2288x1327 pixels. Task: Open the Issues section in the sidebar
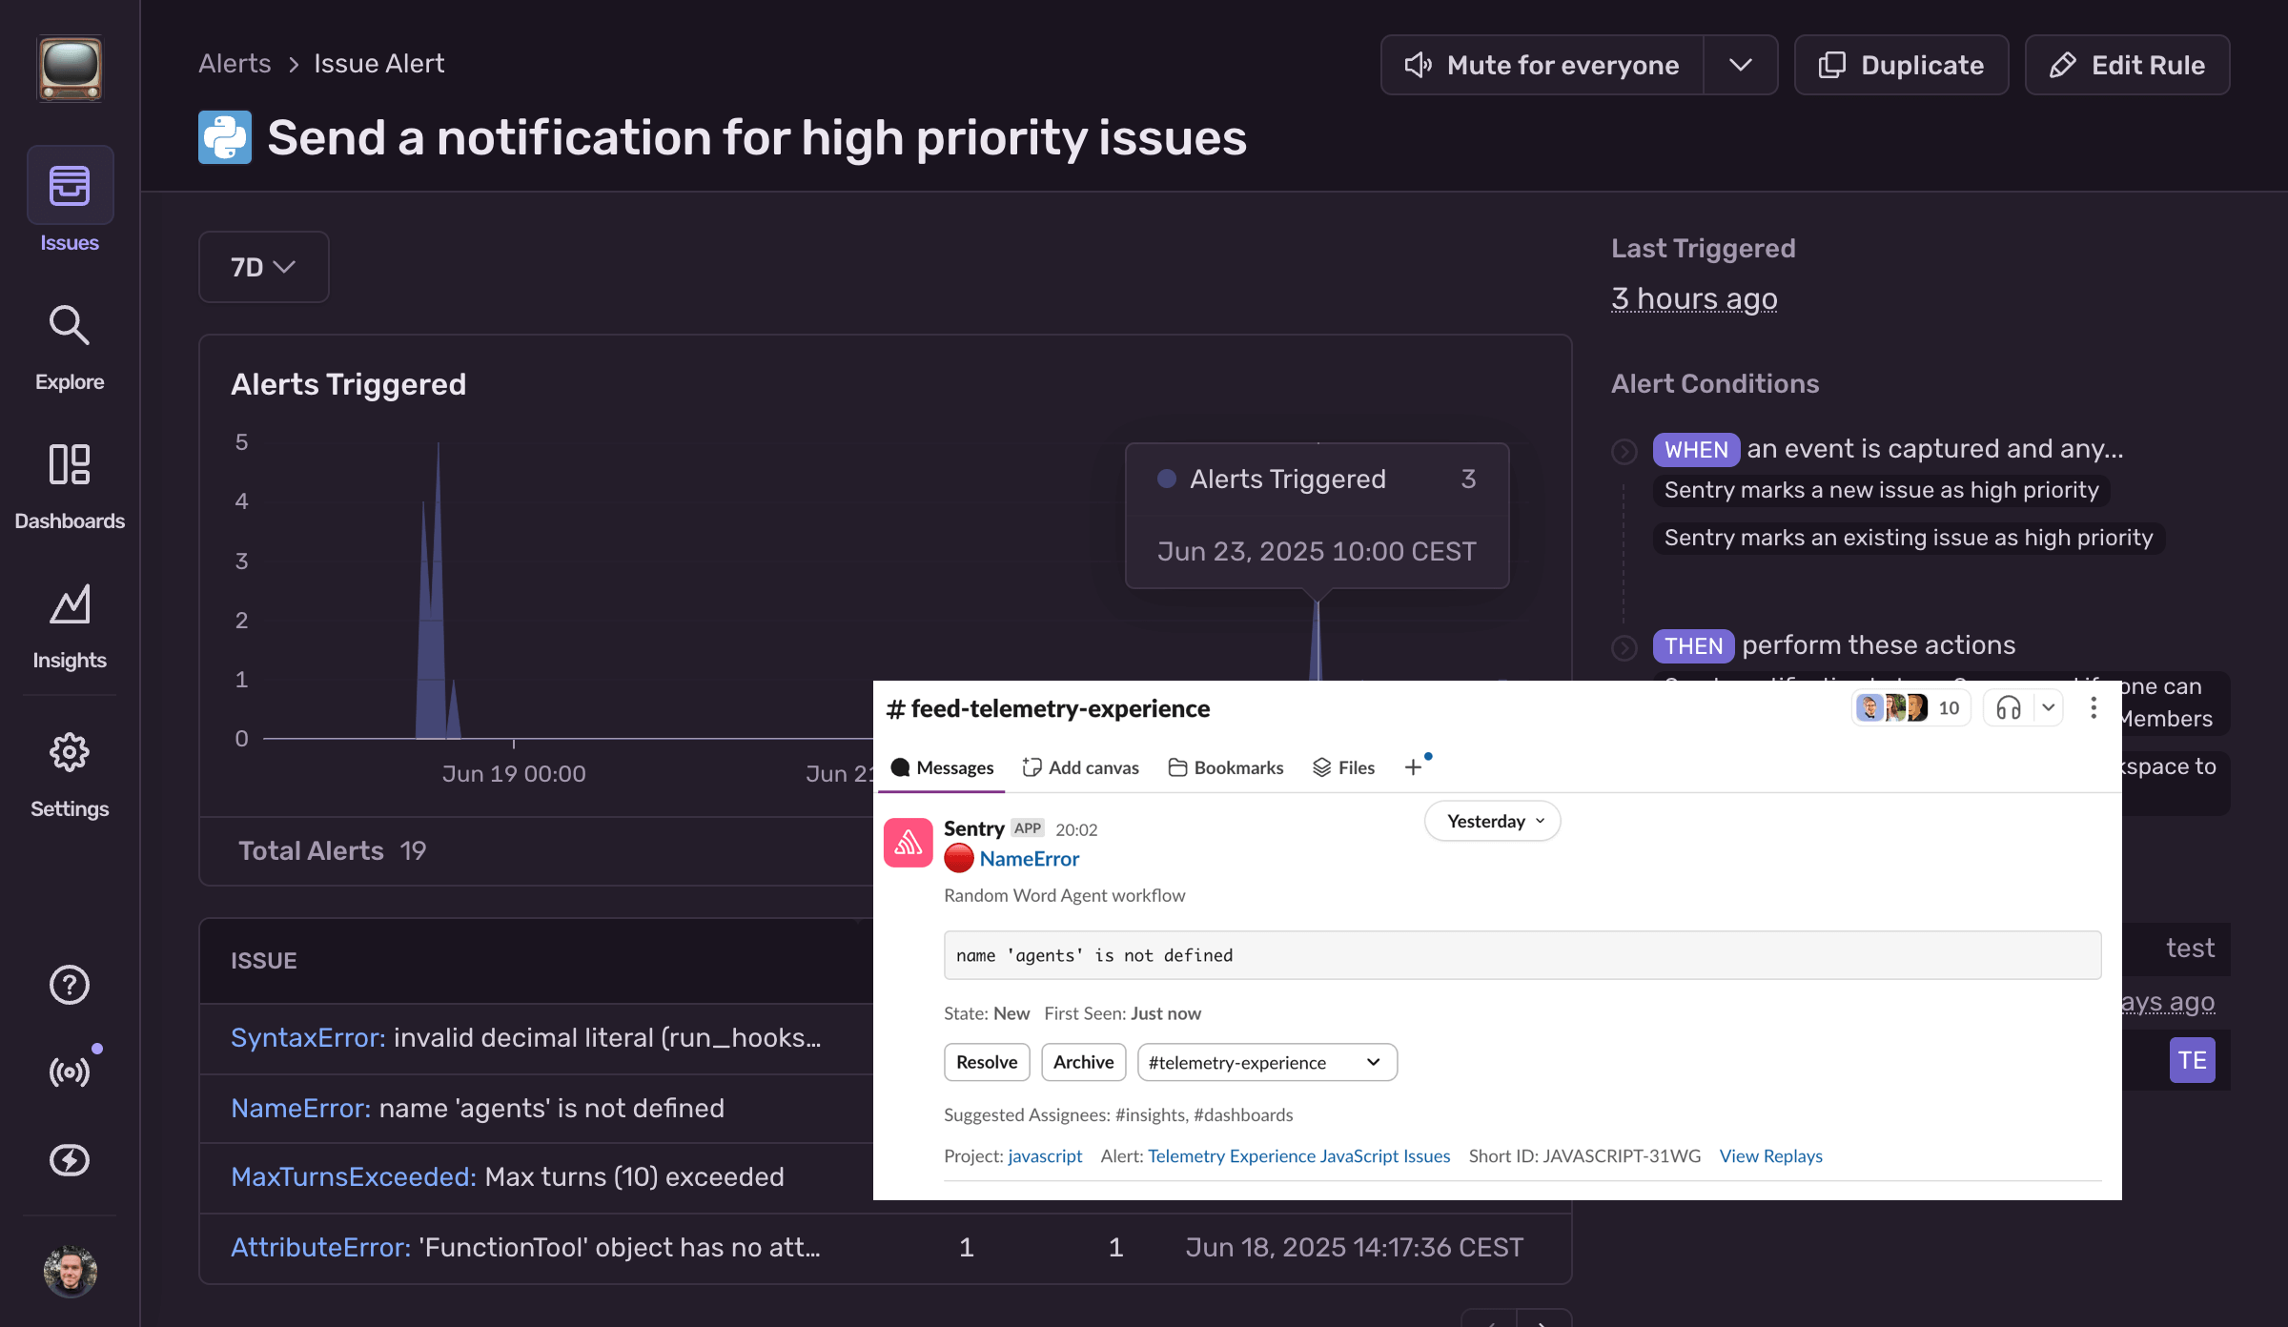[x=70, y=187]
